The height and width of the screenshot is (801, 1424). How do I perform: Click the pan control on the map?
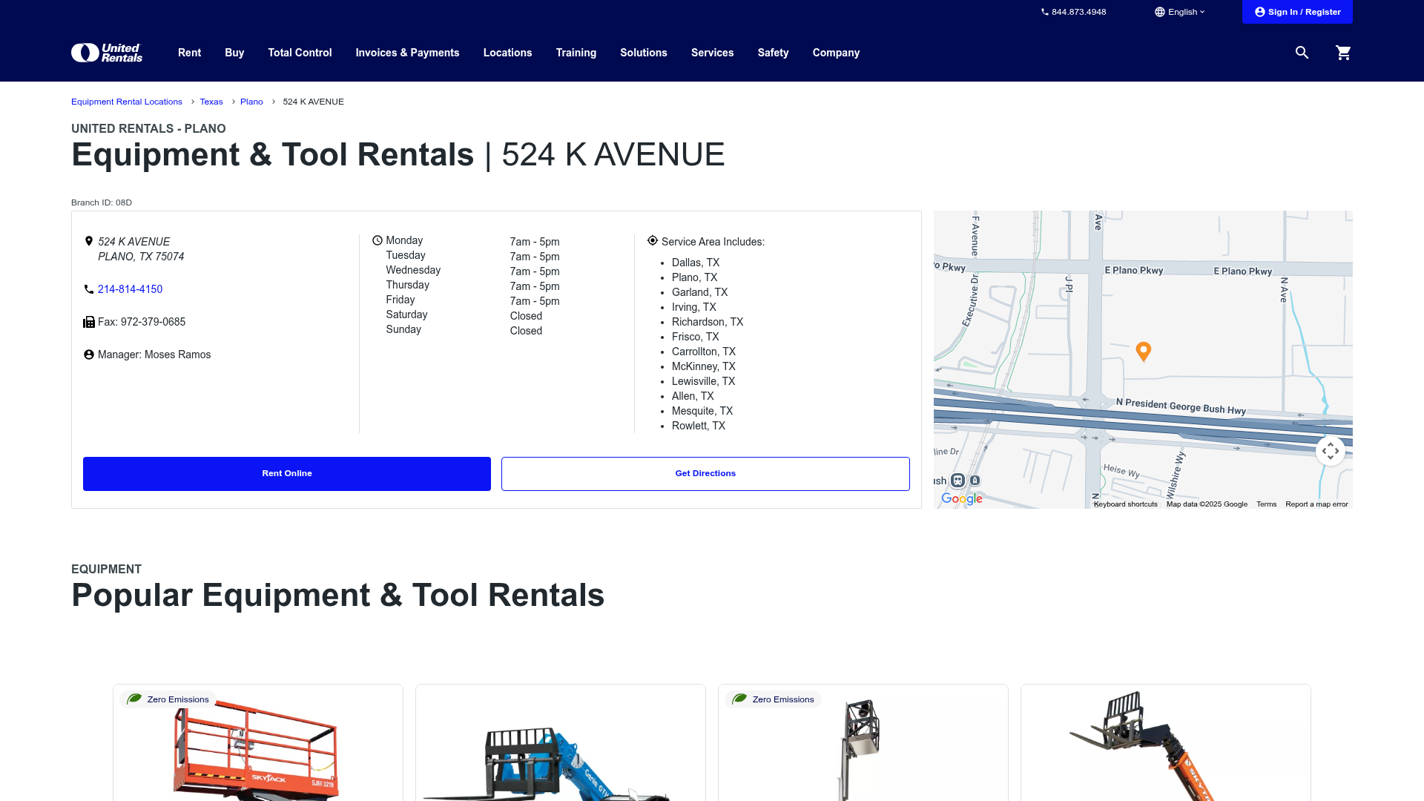point(1330,450)
